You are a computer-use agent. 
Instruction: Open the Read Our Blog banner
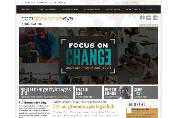tap(88, 93)
